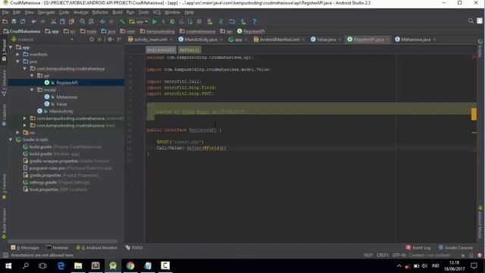This screenshot has height=273, width=485.
Task: Open the run configuration app dropdown
Action: point(139,21)
